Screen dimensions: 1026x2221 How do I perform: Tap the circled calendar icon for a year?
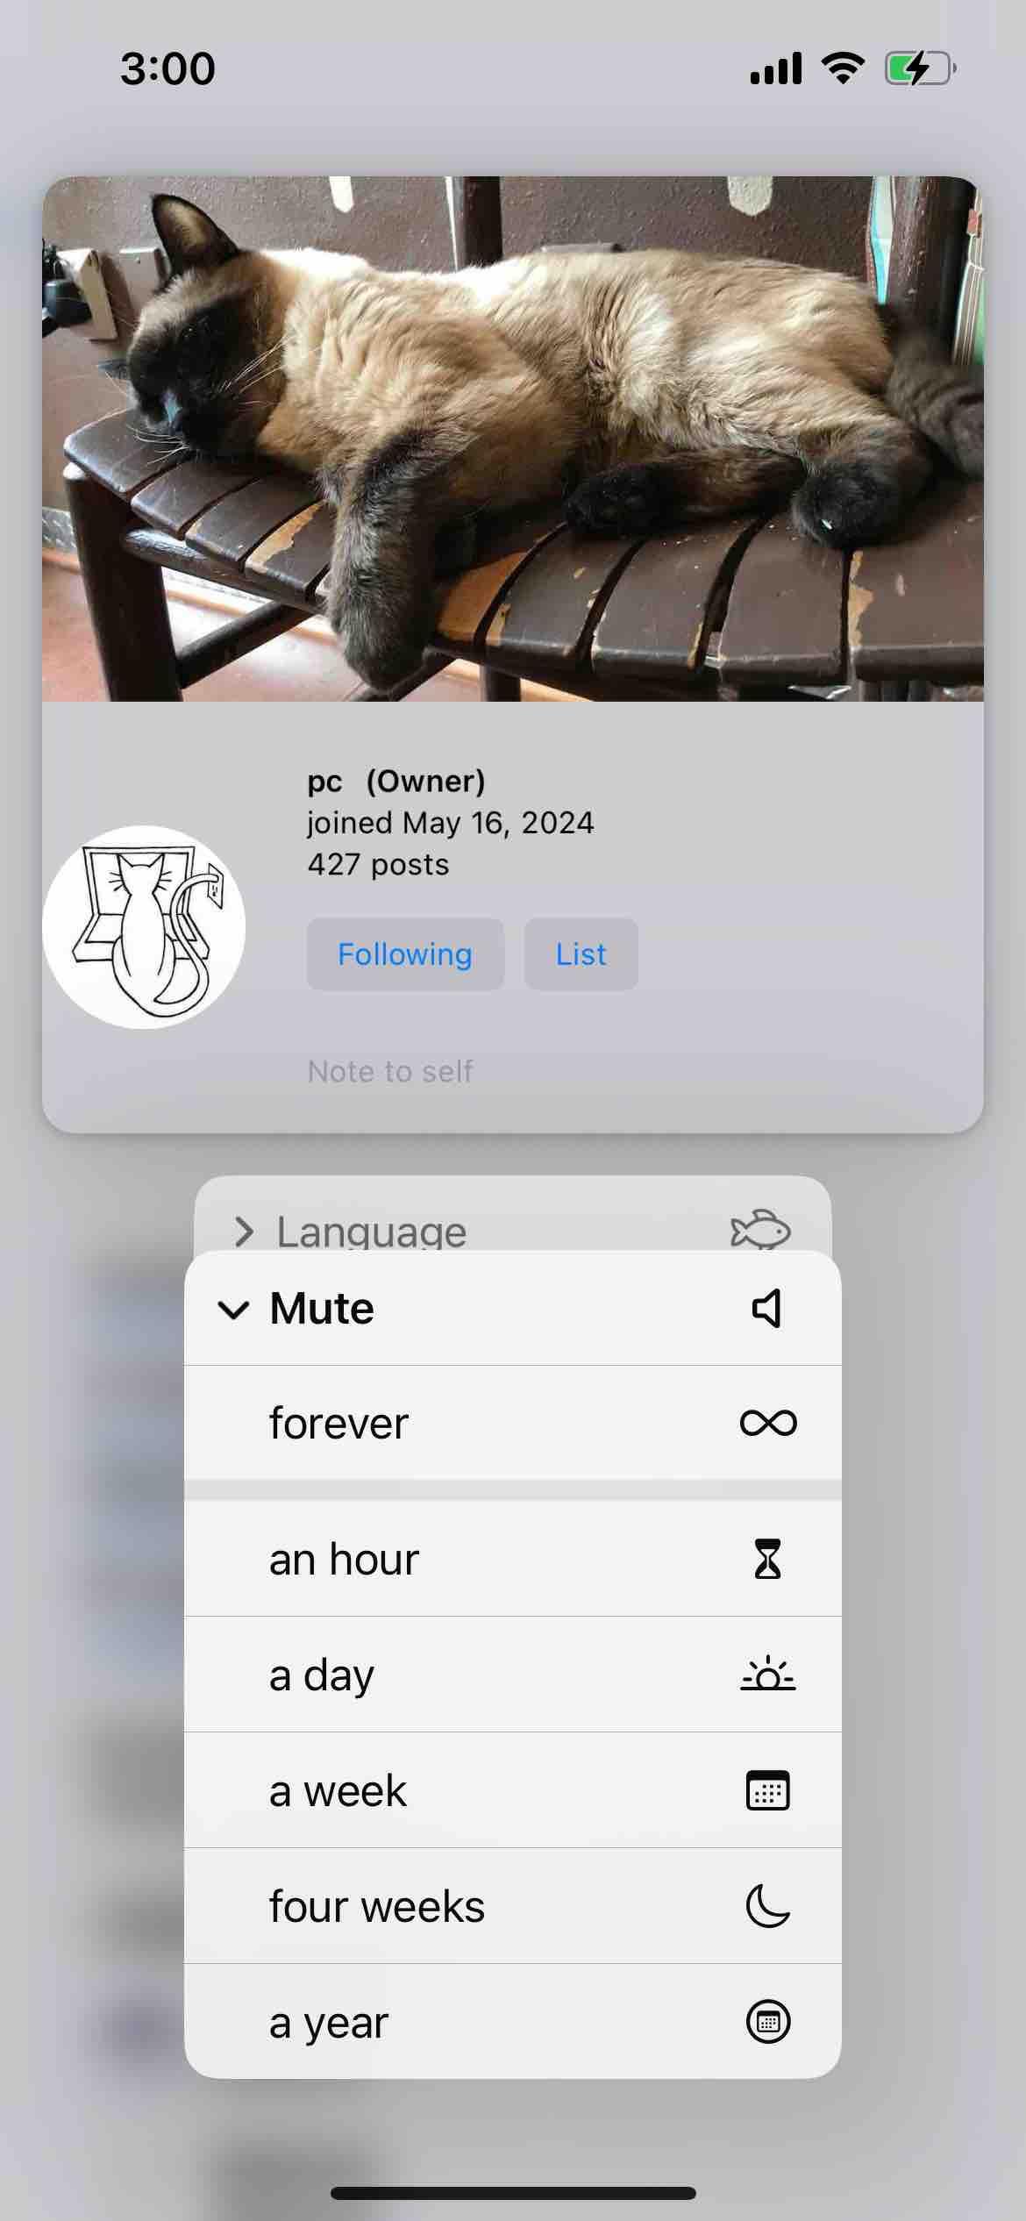click(767, 2022)
